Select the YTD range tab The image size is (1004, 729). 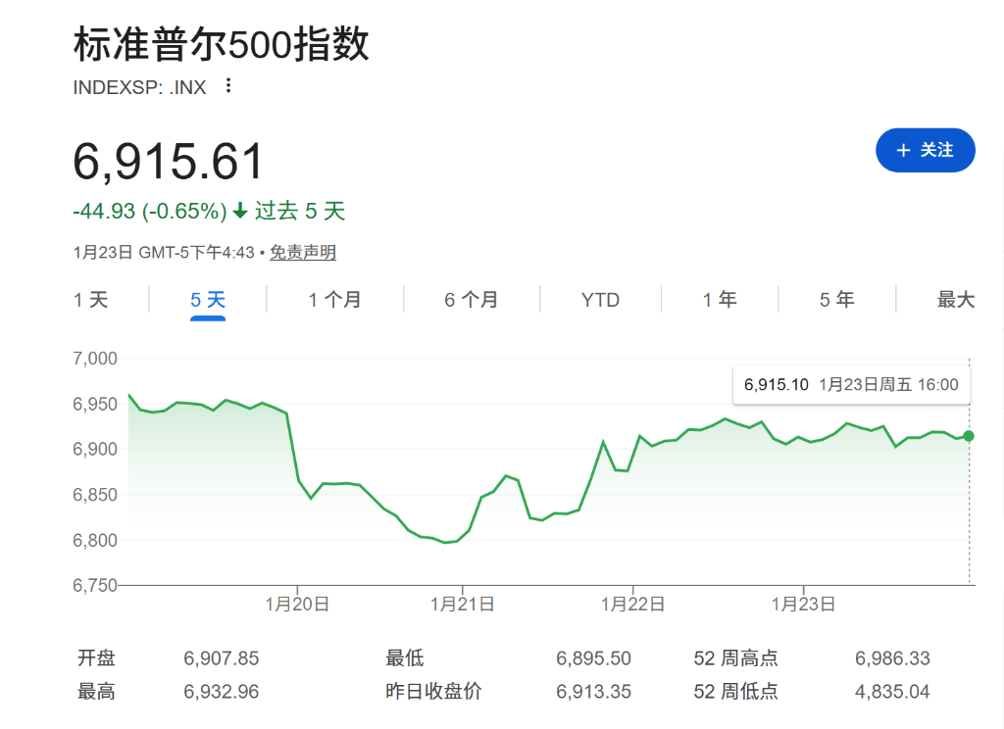(600, 300)
